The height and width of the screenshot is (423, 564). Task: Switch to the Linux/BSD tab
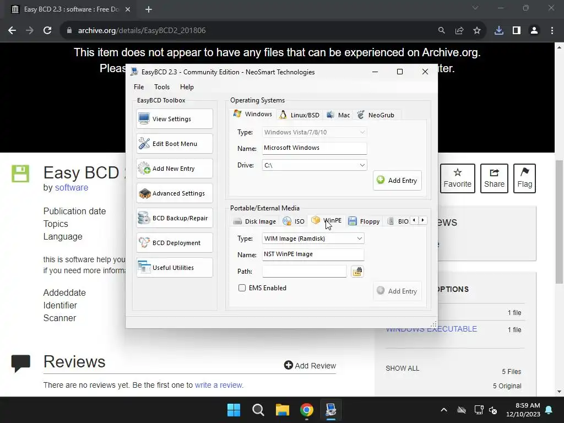click(299, 115)
